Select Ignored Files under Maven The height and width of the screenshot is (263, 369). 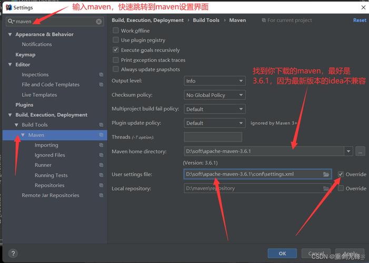coord(50,155)
